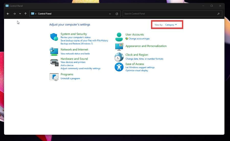Select Control Panel in the address breadcrumb

coord(45,14)
